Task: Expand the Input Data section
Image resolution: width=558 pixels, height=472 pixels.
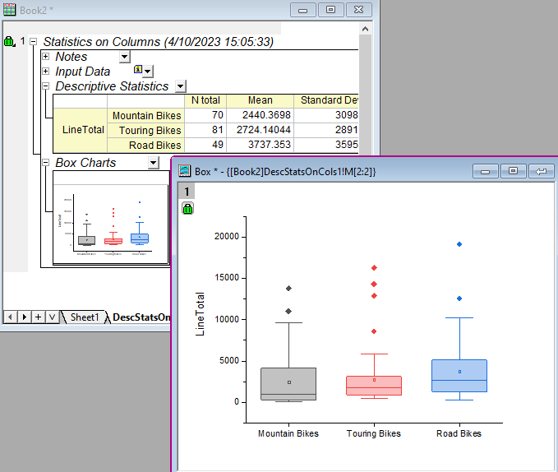Action: (46, 72)
